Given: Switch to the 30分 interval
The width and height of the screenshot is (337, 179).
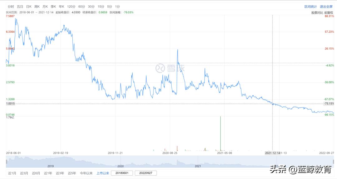Looking at the screenshot, I should 91,7.
